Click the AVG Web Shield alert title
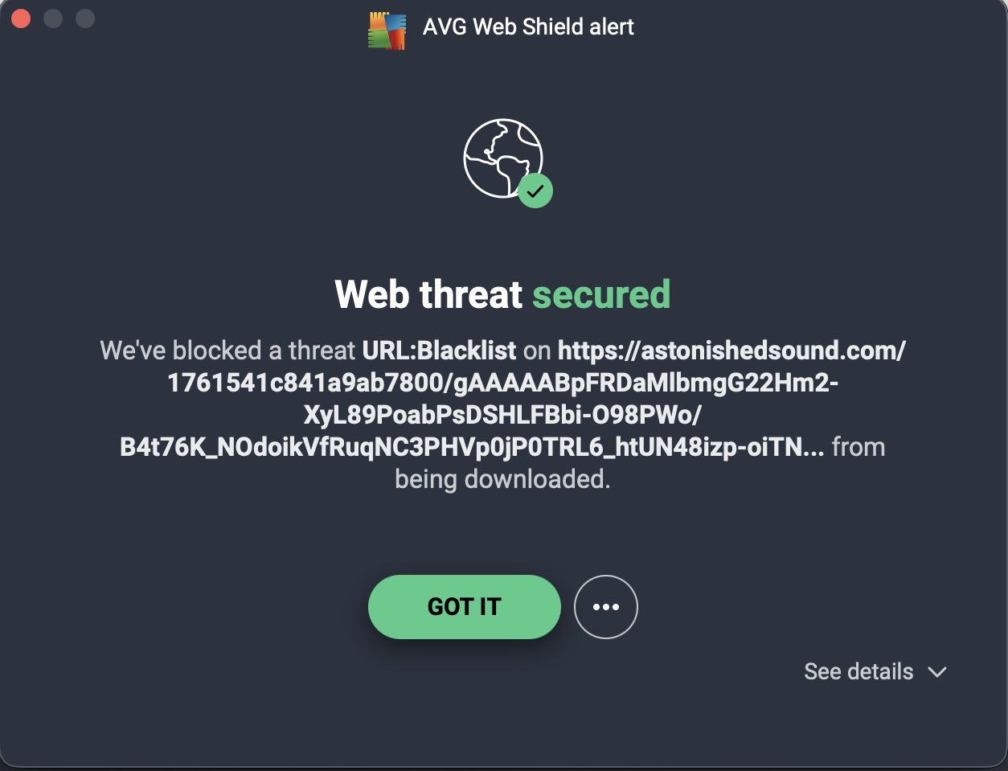This screenshot has height=771, width=1008. [x=528, y=27]
